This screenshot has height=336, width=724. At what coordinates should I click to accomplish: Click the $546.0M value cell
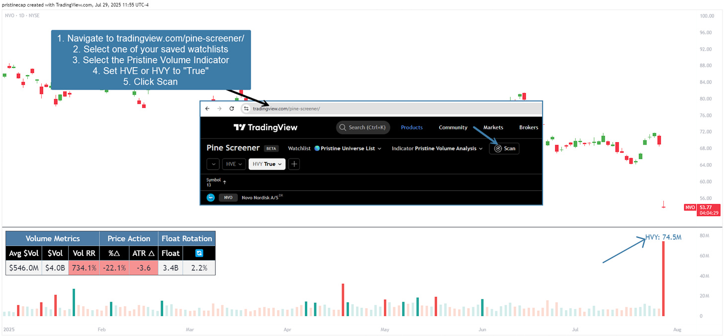click(x=24, y=267)
